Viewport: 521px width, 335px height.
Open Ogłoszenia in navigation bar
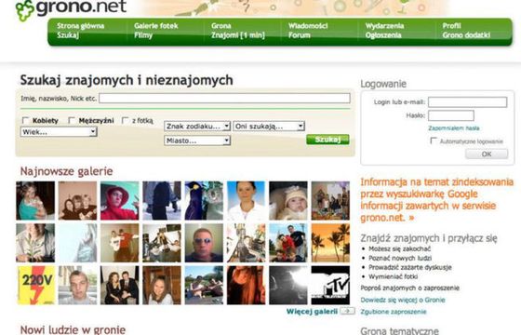[x=383, y=35]
